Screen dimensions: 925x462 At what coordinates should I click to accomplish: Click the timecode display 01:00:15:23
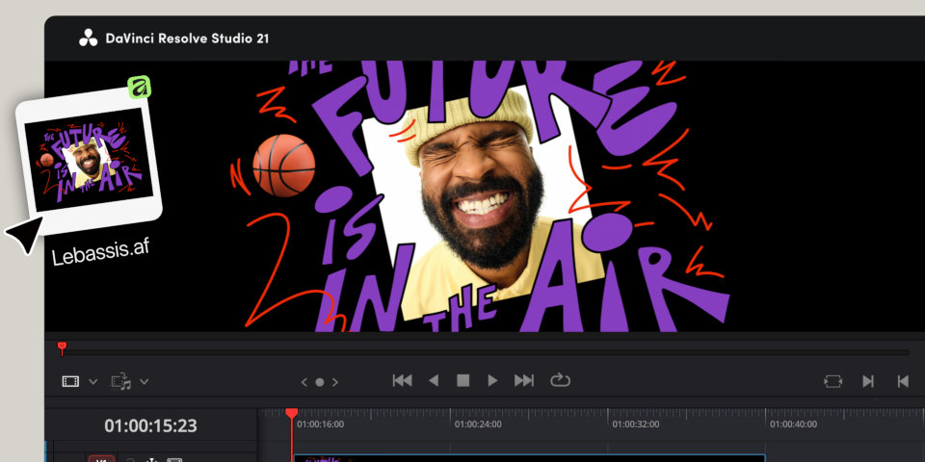coord(150,425)
